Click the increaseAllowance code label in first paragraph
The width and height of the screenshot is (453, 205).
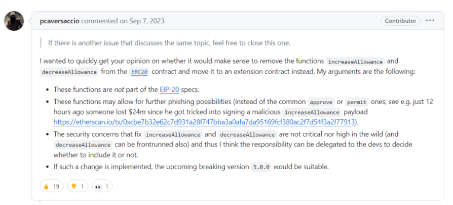point(355,62)
